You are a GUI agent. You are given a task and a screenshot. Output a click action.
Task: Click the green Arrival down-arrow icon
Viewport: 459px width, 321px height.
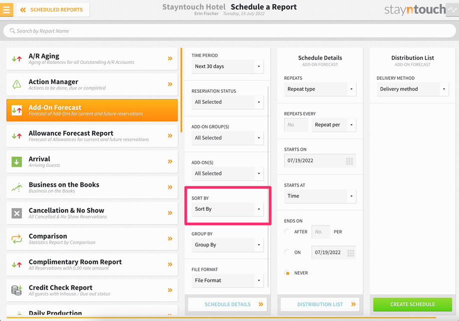(16, 162)
